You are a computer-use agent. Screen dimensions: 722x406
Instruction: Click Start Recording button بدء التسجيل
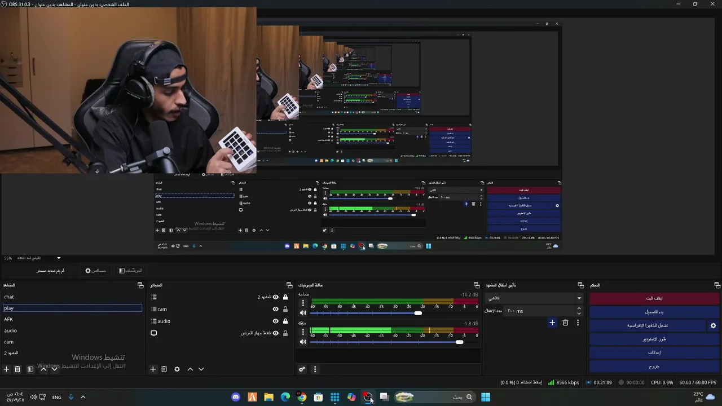[x=654, y=312]
